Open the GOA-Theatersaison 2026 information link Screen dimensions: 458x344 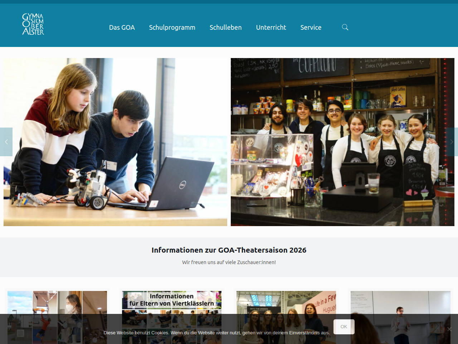[x=229, y=250]
